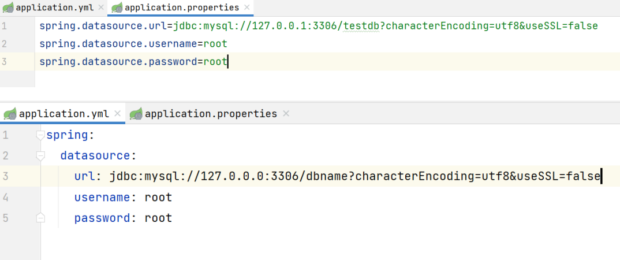
Task: Close application.properties tab in top editor
Action: 246,8
